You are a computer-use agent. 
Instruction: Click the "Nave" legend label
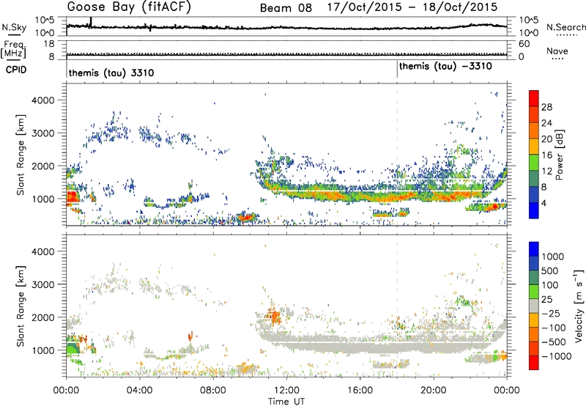tap(557, 51)
